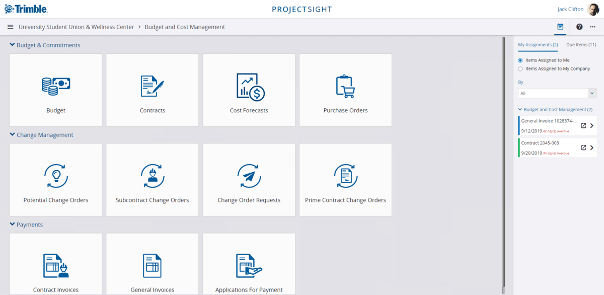Viewport: 604px width, 295px height.
Task: Open Cost Forecasts tile
Action: coord(249,90)
